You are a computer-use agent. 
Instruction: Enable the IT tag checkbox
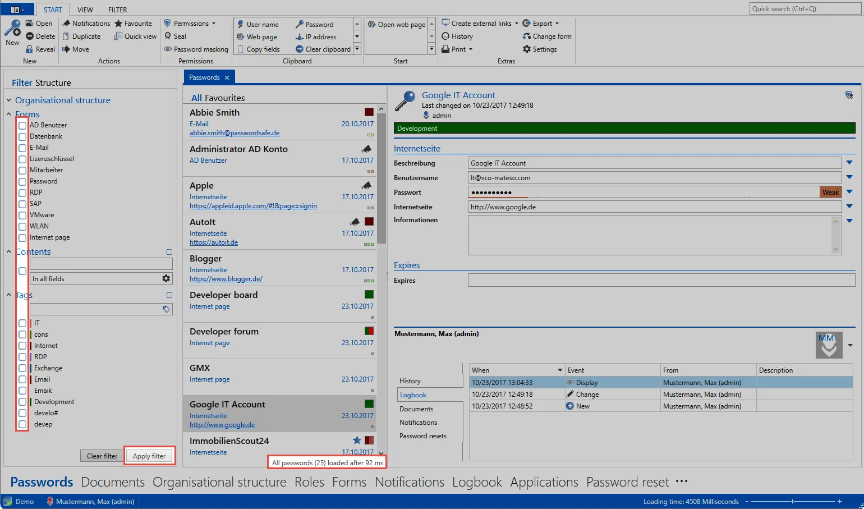point(22,323)
